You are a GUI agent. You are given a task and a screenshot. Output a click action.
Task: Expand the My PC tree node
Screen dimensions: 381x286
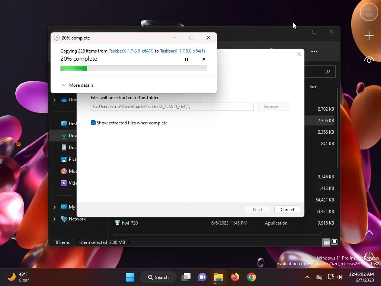coord(54,207)
